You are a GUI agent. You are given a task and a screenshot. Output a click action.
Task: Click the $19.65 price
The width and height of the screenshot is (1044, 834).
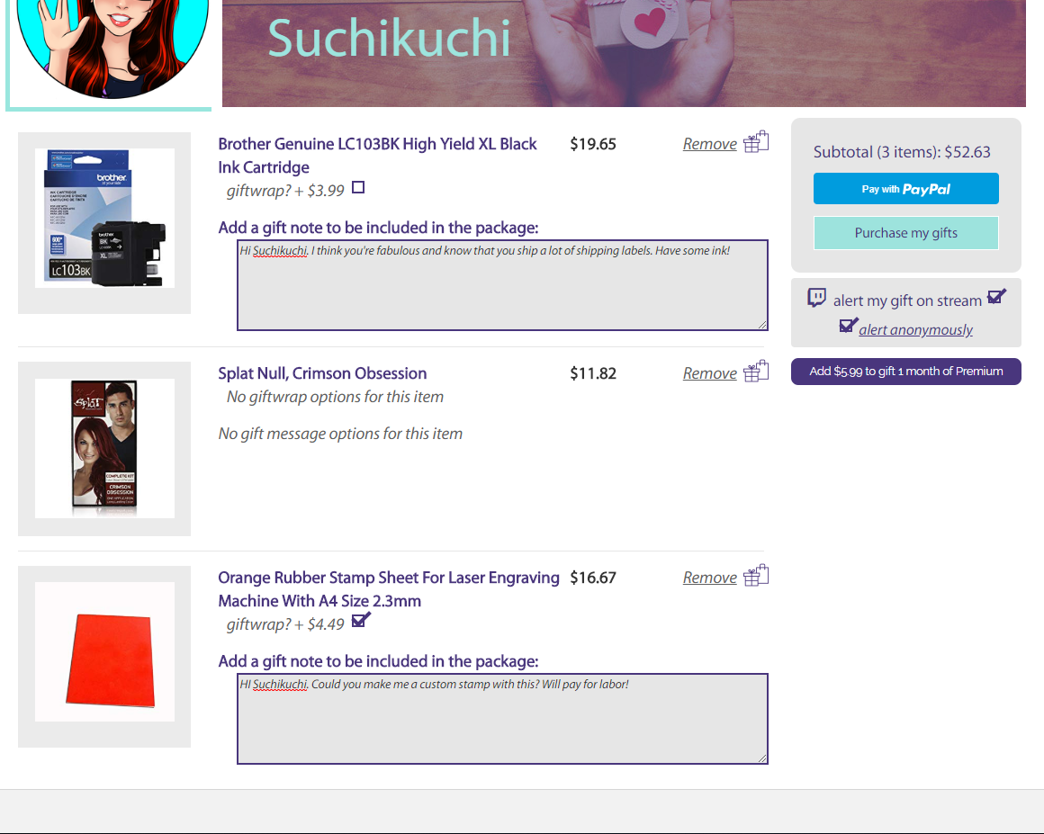(x=592, y=144)
